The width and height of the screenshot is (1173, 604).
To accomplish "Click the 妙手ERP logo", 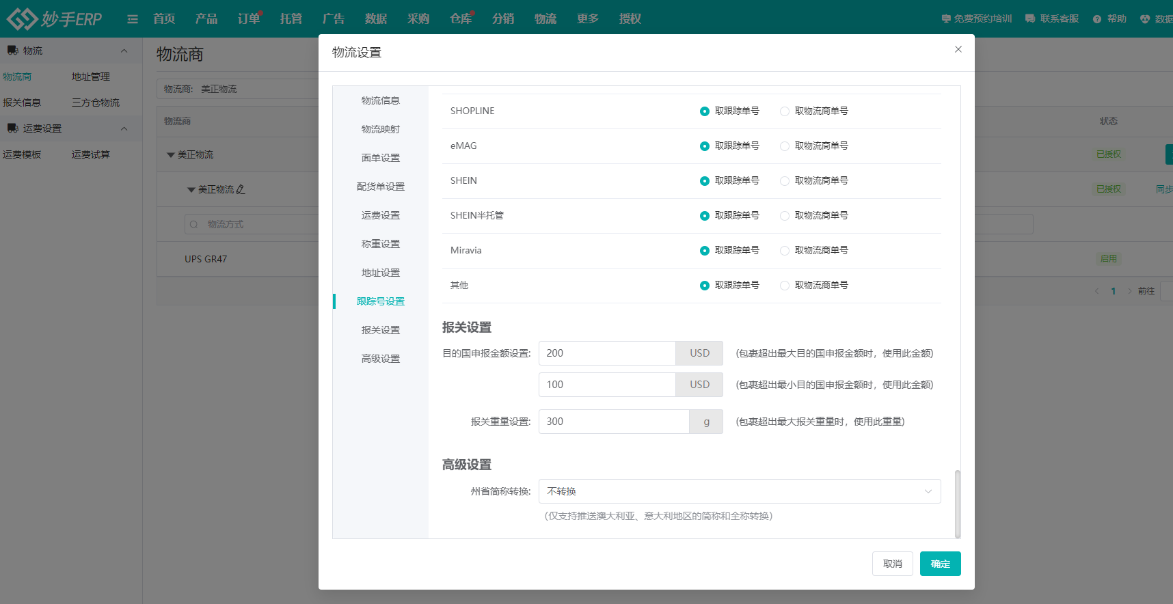I will coord(55,18).
